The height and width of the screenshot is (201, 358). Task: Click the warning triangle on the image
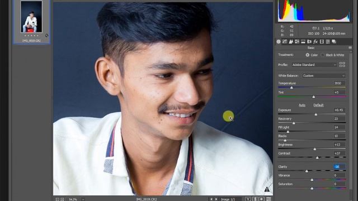coord(267,189)
